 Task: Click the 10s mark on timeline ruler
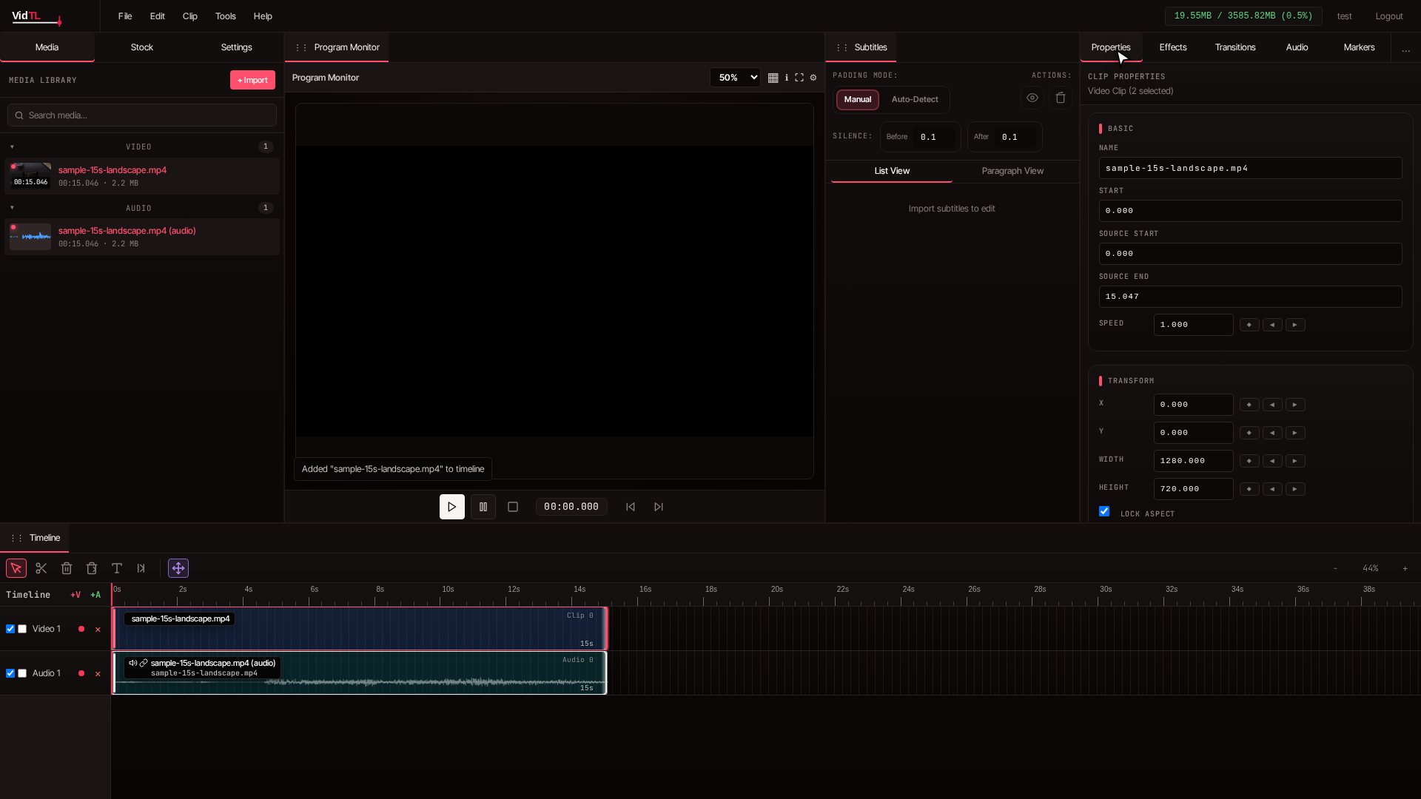pos(448,590)
